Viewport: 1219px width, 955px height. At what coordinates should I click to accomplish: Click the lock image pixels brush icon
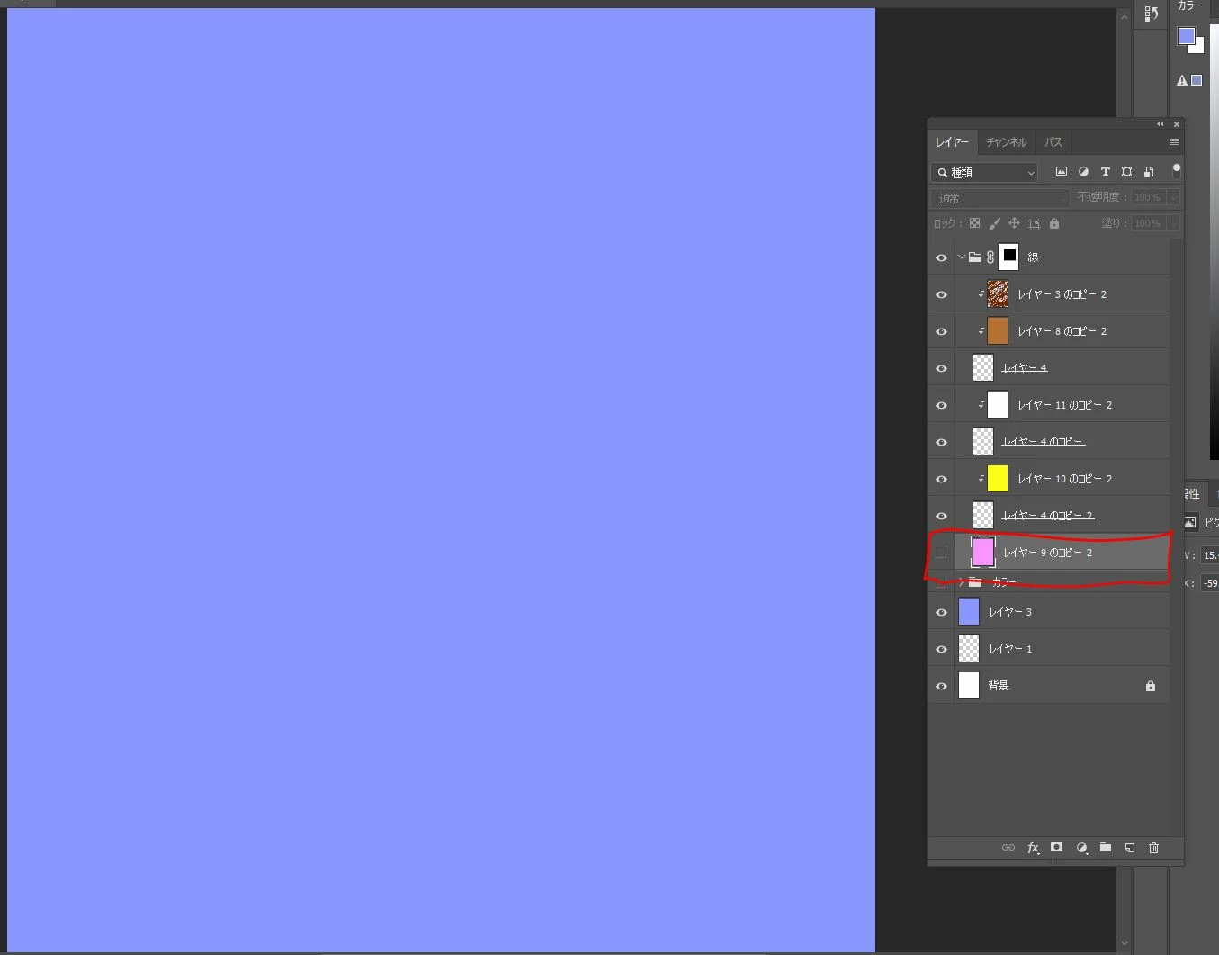[994, 223]
